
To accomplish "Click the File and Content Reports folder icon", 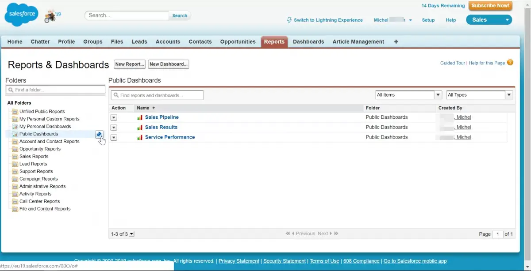I will (15, 209).
